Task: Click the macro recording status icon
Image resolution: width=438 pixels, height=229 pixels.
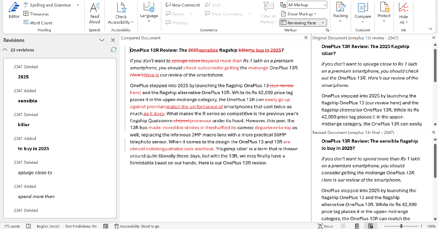Action: coord(105,226)
